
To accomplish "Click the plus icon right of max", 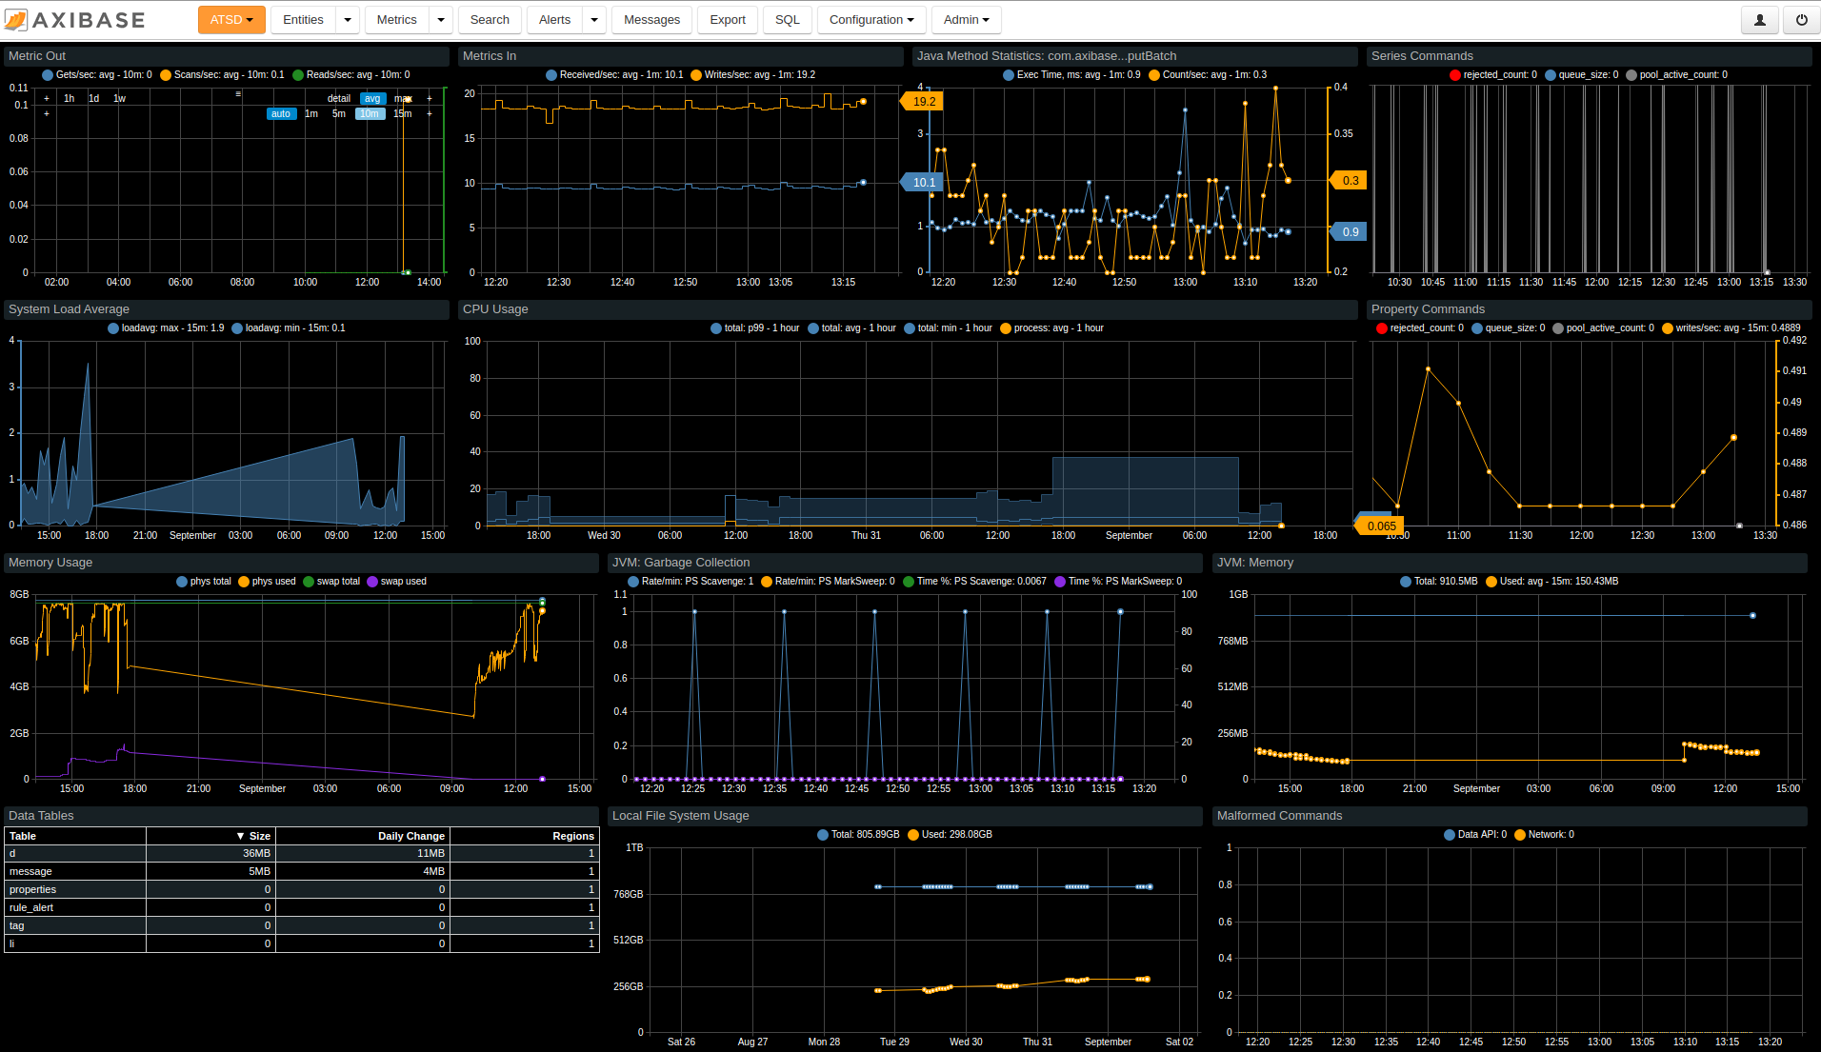I will (x=430, y=98).
